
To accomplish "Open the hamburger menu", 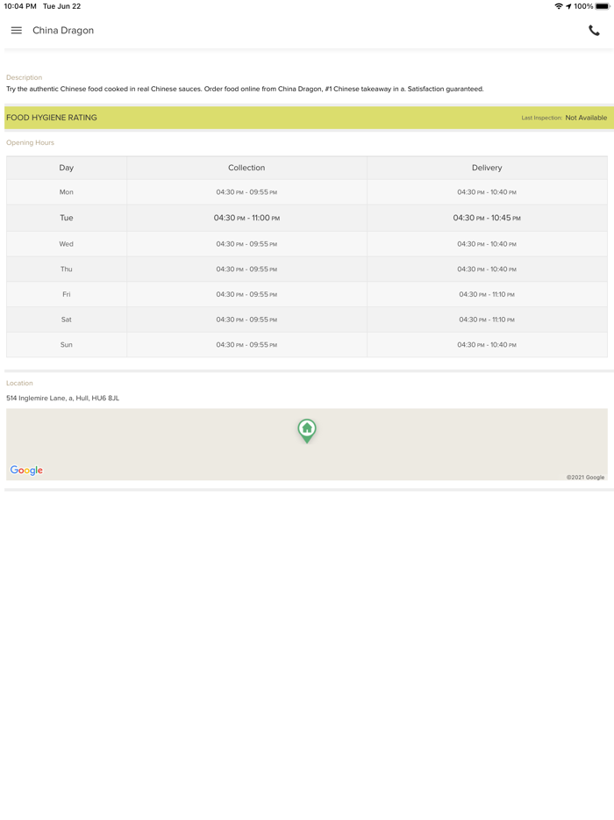I will [16, 31].
